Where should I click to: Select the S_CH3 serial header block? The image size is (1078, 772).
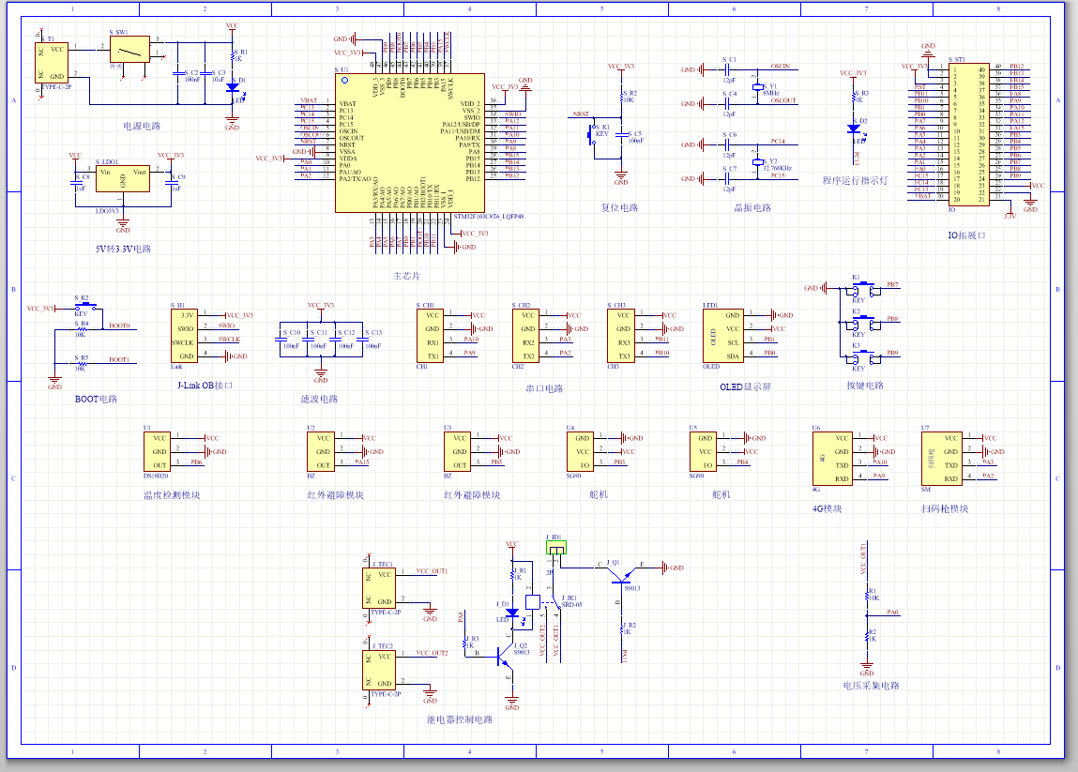pos(621,336)
